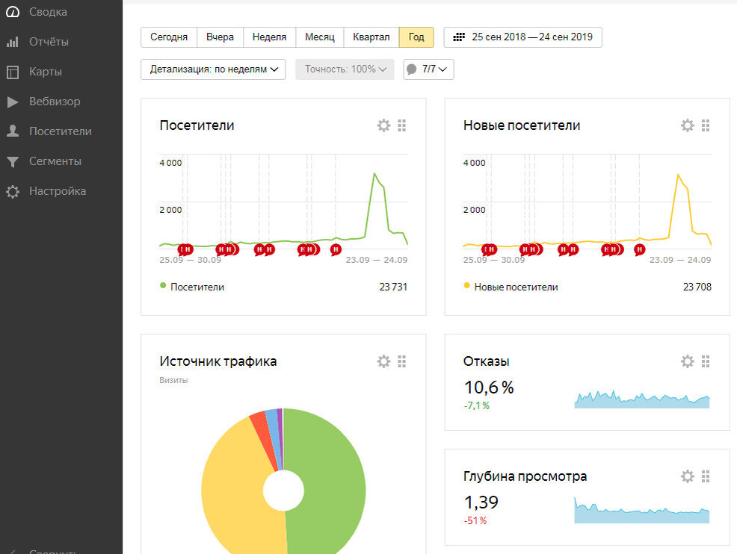Expand Детализация: по неделям dropdown
737x554 pixels.
[x=213, y=69]
